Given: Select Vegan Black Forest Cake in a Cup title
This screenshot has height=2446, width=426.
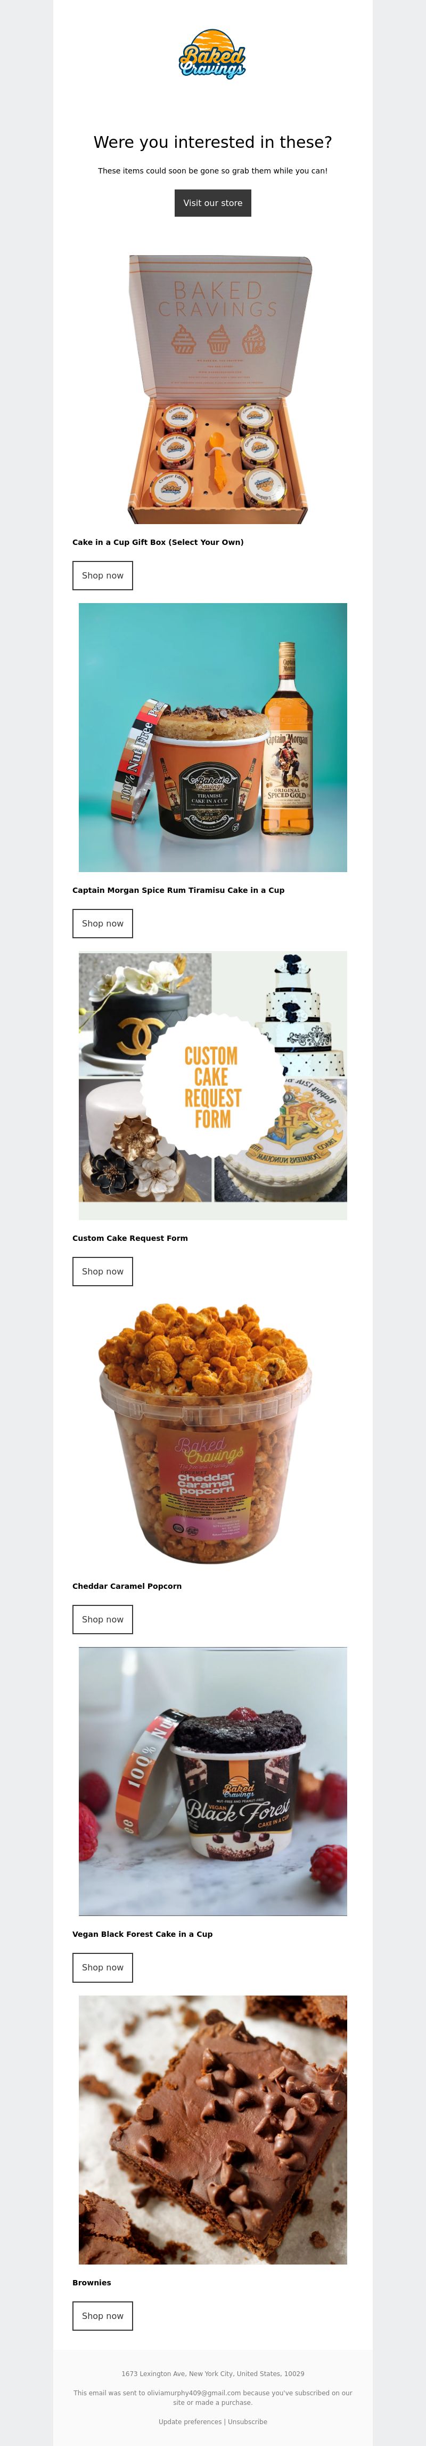Looking at the screenshot, I should (x=143, y=1934).
